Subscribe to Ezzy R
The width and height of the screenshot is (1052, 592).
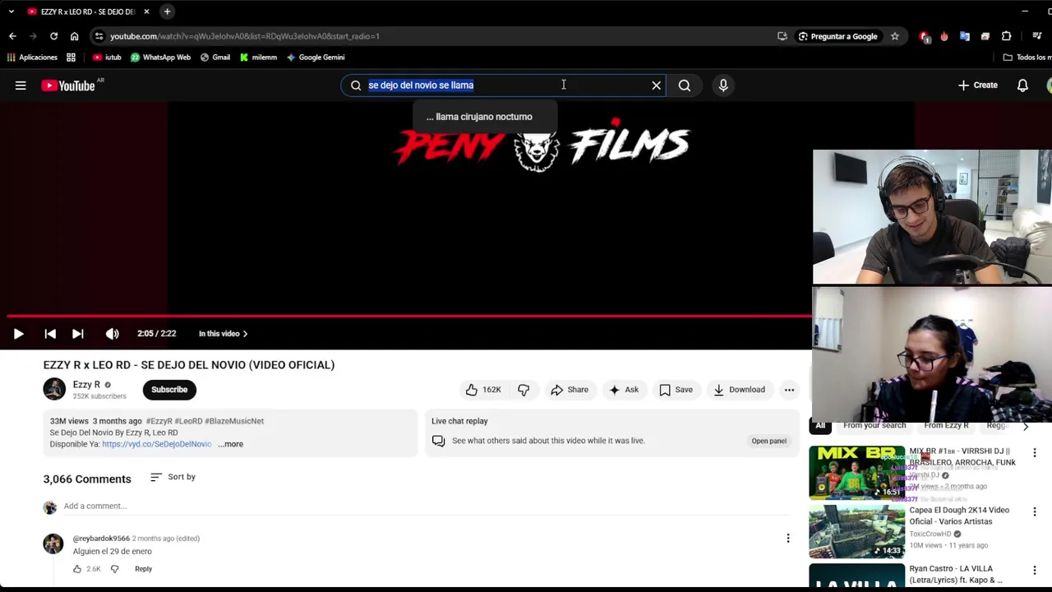tap(169, 390)
